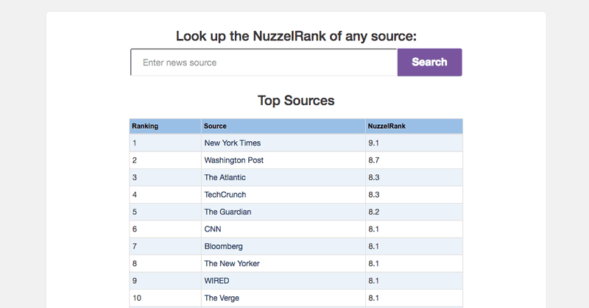
Task: Select the NuzzelRank column header
Action: (x=414, y=126)
